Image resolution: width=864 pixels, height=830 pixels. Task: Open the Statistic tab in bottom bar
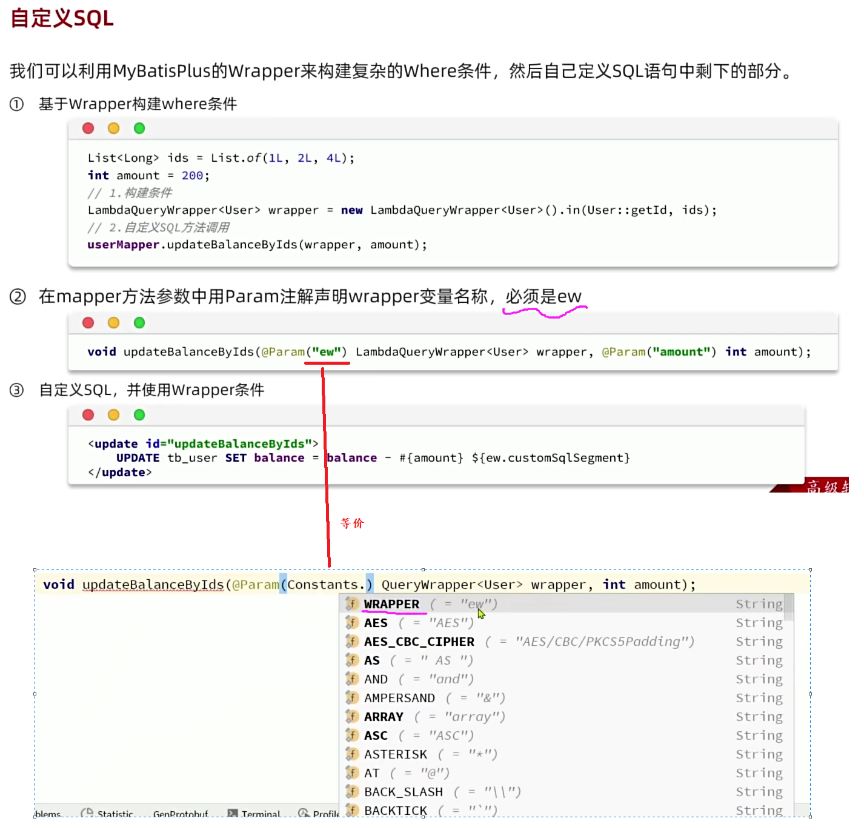[x=108, y=814]
